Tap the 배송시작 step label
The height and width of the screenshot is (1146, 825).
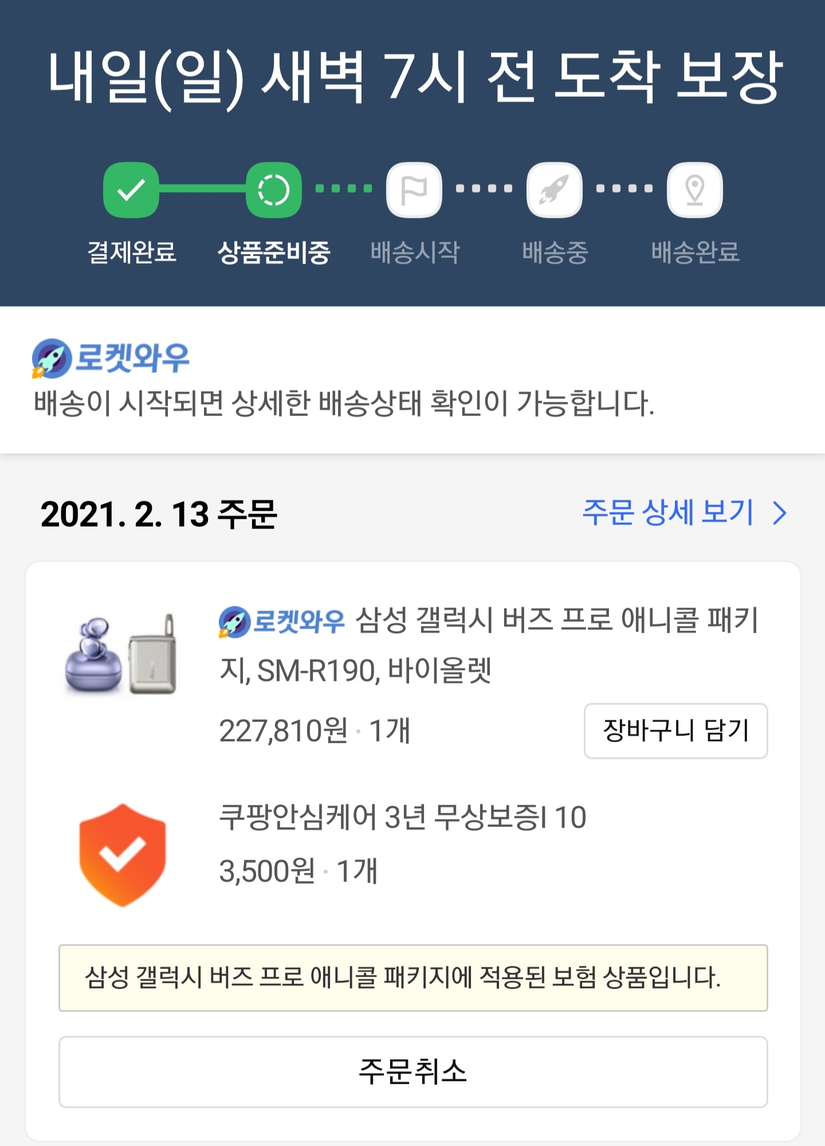pyautogui.click(x=415, y=252)
